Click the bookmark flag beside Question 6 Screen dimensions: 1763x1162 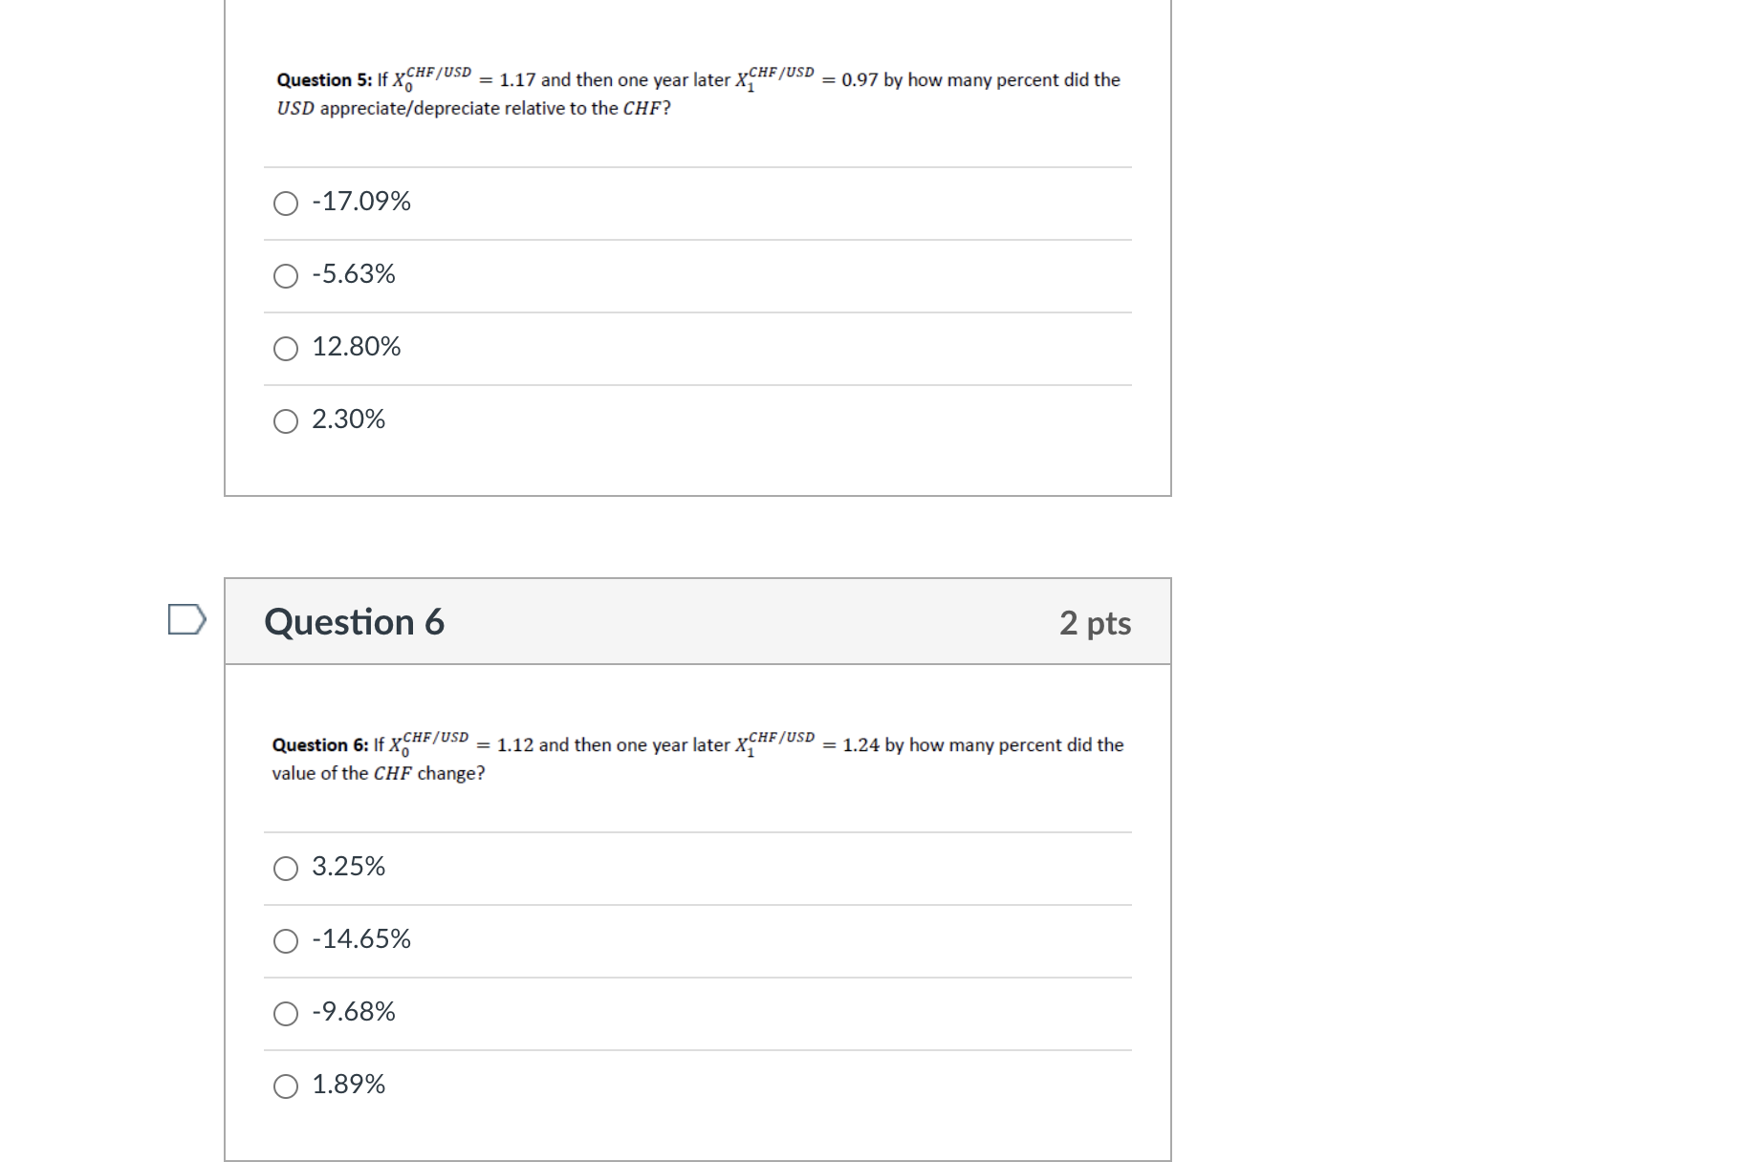click(187, 622)
